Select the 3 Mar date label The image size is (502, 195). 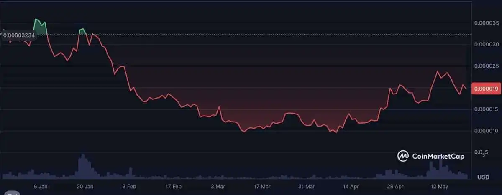coord(218,187)
